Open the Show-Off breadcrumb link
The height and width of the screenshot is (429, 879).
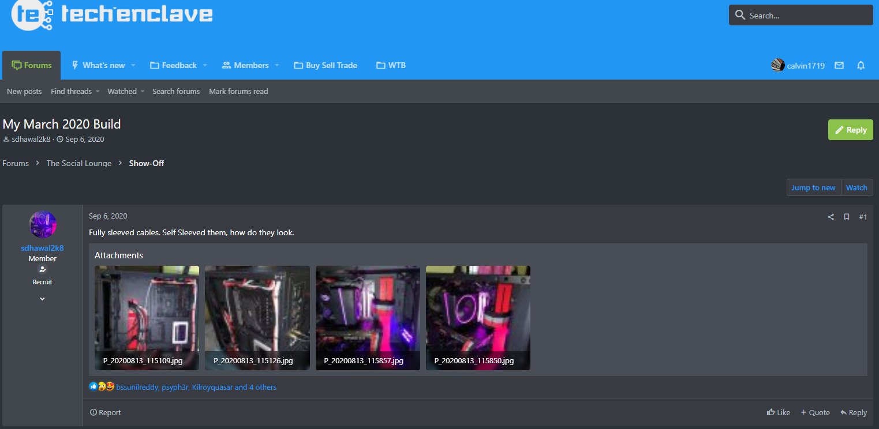[147, 163]
